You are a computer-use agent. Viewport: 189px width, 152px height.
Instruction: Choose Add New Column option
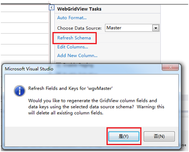tap(77, 56)
